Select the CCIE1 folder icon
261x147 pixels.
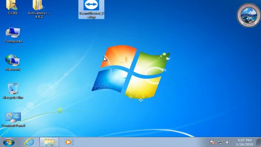pyautogui.click(x=12, y=7)
